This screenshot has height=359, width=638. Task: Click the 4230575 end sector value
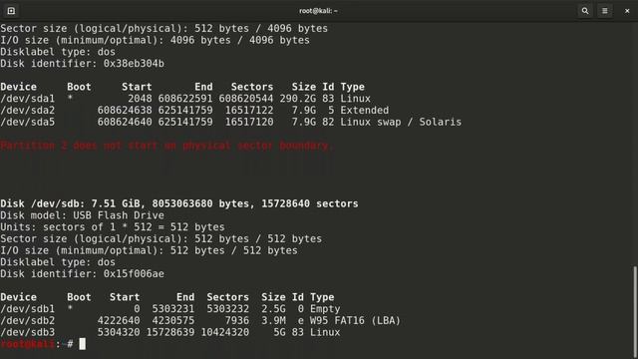[x=173, y=321]
